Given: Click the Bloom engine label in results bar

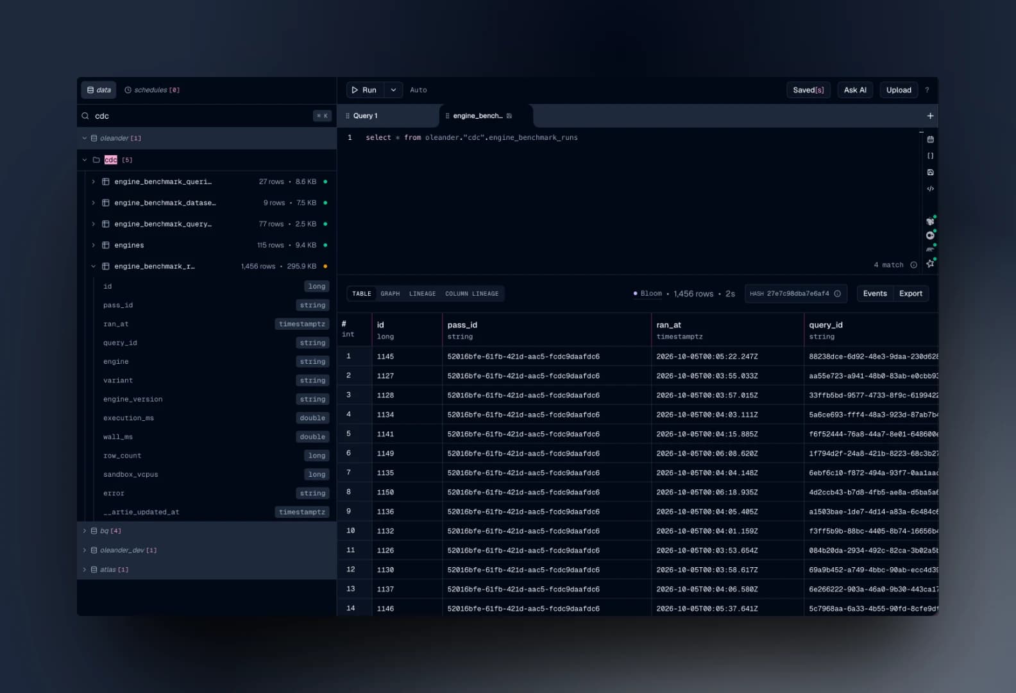Looking at the screenshot, I should point(647,294).
